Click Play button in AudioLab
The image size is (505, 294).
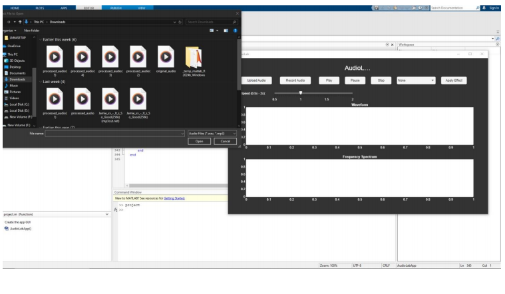[x=329, y=80]
